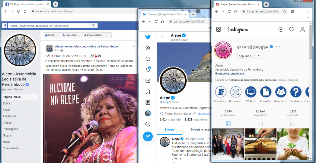The image size is (316, 163).
Task: Open TV Alepe story highlight
Action: pyautogui.click(x=251, y=92)
